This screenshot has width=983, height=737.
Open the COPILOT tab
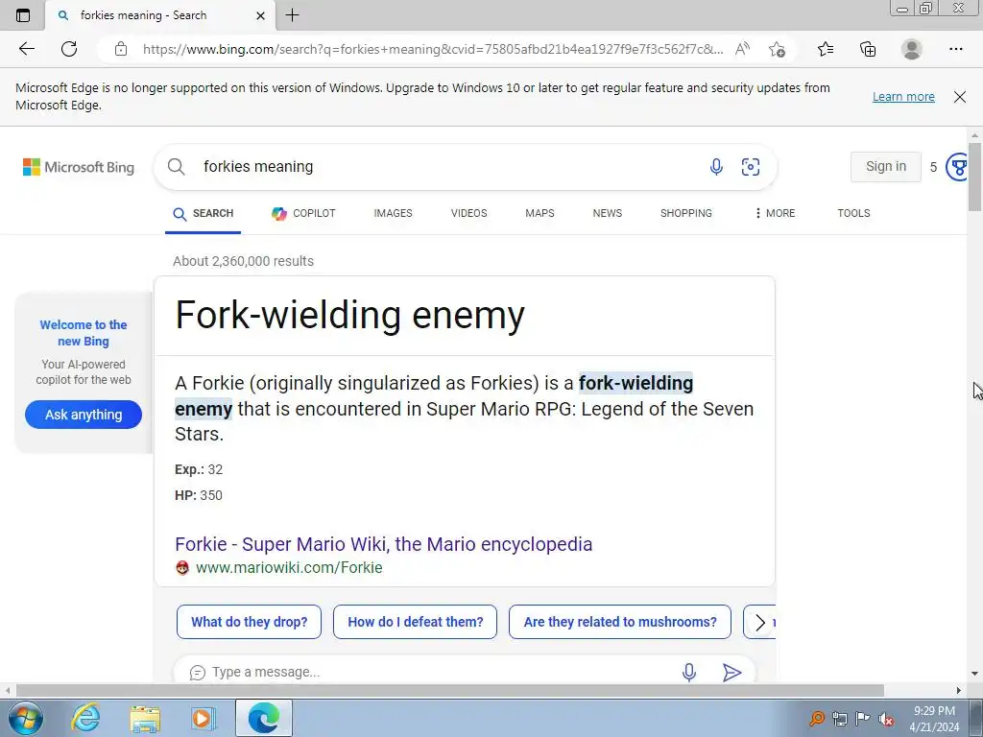click(x=303, y=213)
